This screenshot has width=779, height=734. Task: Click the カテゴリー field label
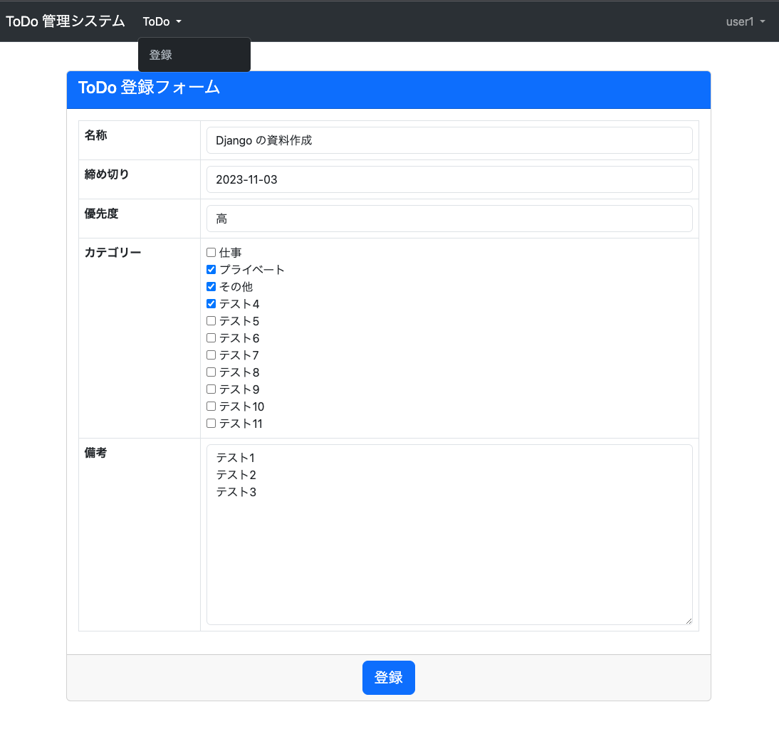[113, 252]
